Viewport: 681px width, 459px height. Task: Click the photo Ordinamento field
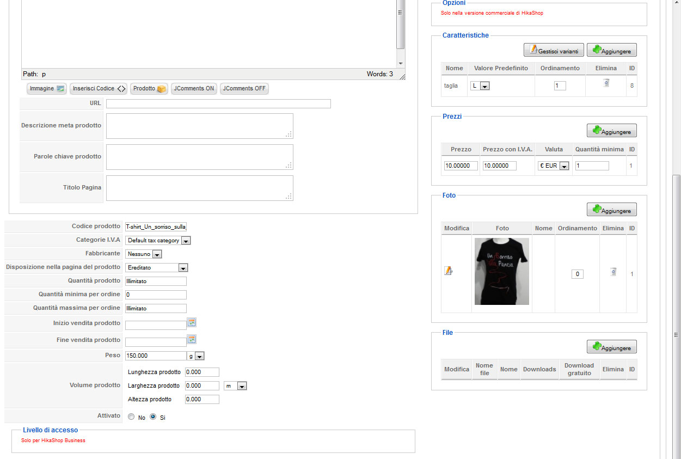click(x=578, y=274)
